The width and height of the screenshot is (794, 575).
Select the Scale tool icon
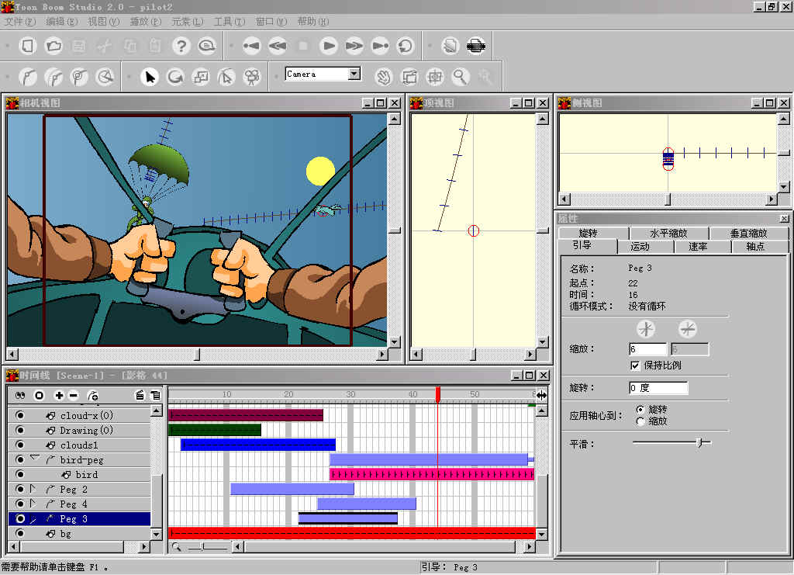[201, 77]
